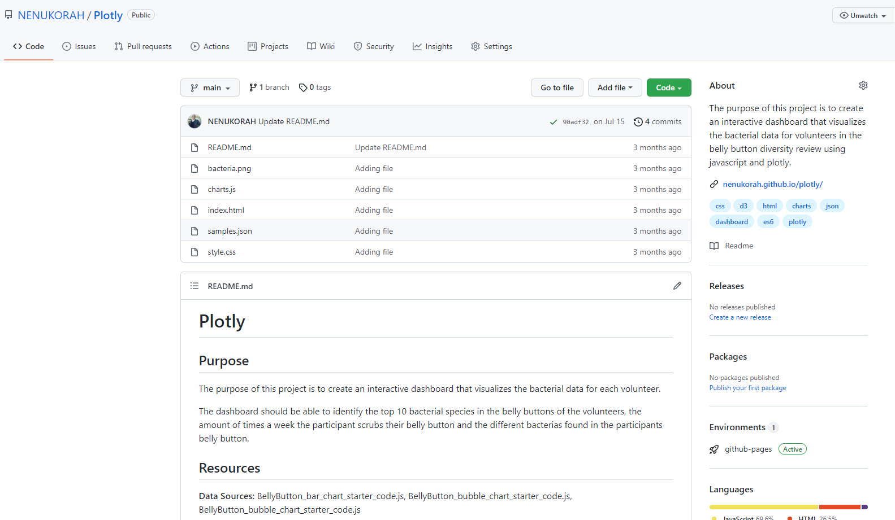Click the pencil icon to edit README
This screenshot has width=895, height=520.
[677, 286]
